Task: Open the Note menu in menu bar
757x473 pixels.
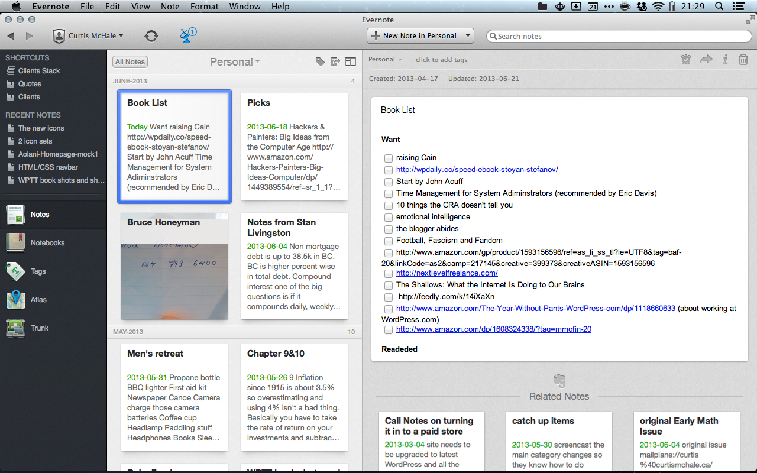Action: pyautogui.click(x=170, y=6)
